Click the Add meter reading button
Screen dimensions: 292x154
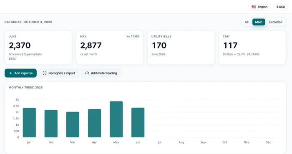tap(101, 73)
